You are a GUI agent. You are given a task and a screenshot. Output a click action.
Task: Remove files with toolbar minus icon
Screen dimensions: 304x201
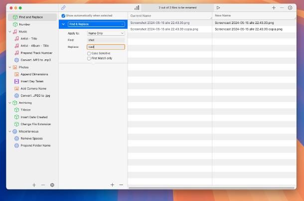click(x=282, y=8)
